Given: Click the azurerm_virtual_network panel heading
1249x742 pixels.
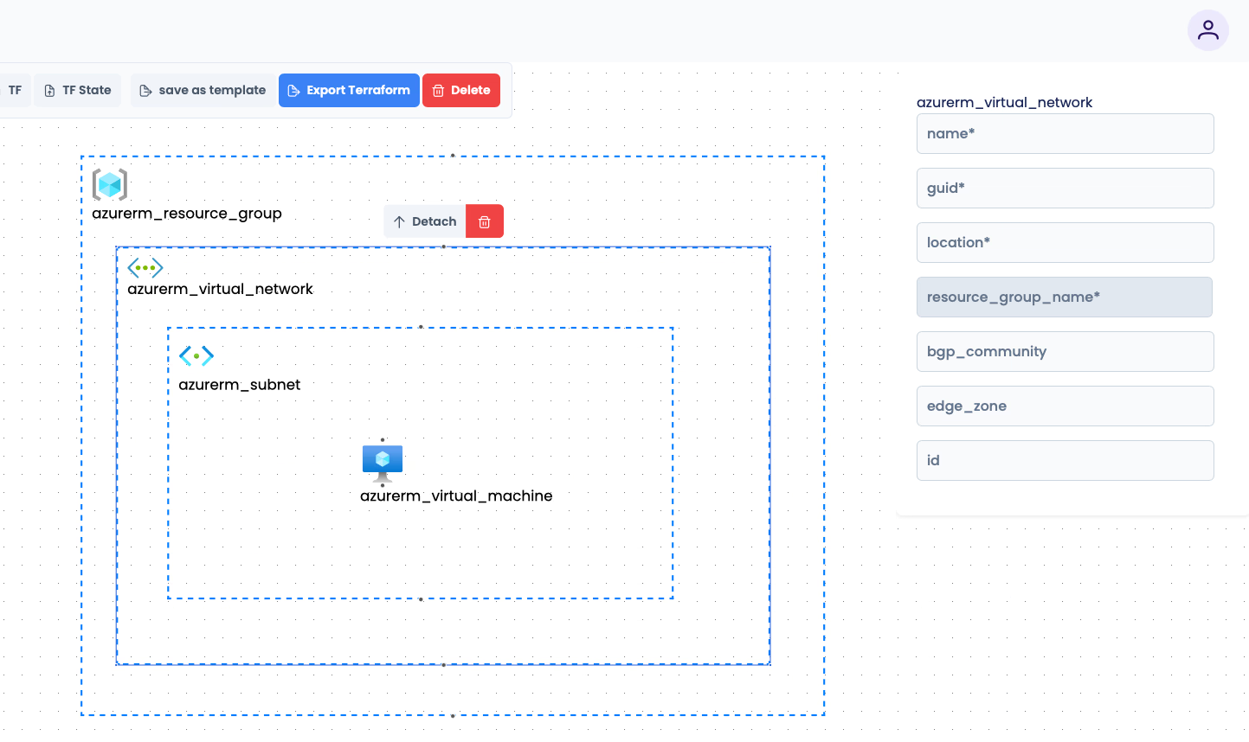Looking at the screenshot, I should [1004, 102].
